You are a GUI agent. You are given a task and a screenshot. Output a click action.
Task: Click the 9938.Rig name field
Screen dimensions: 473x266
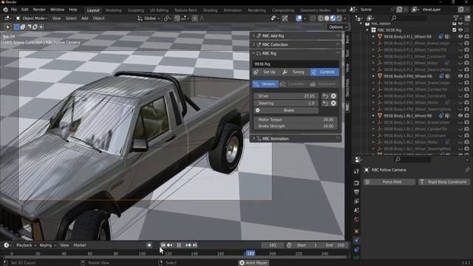[x=296, y=64]
